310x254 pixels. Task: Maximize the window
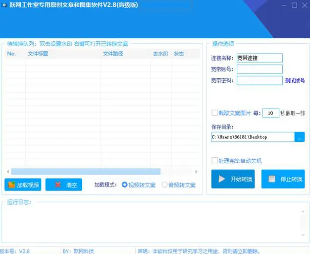[294, 5]
